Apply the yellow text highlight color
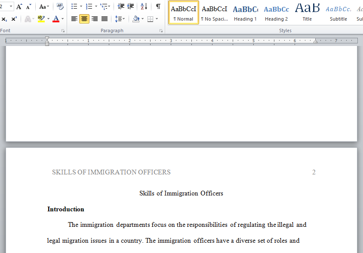This screenshot has height=253, width=363. tap(41, 19)
